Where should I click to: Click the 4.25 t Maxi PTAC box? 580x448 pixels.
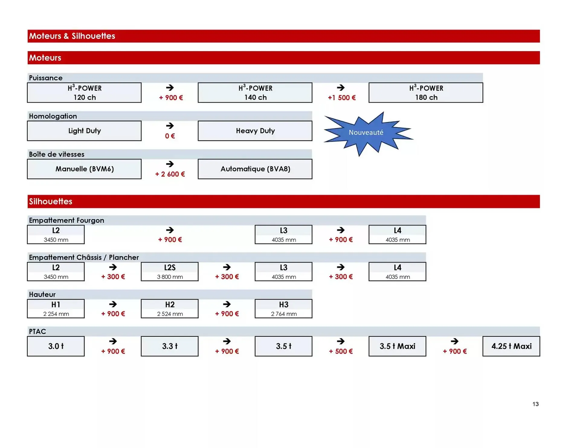(x=511, y=346)
